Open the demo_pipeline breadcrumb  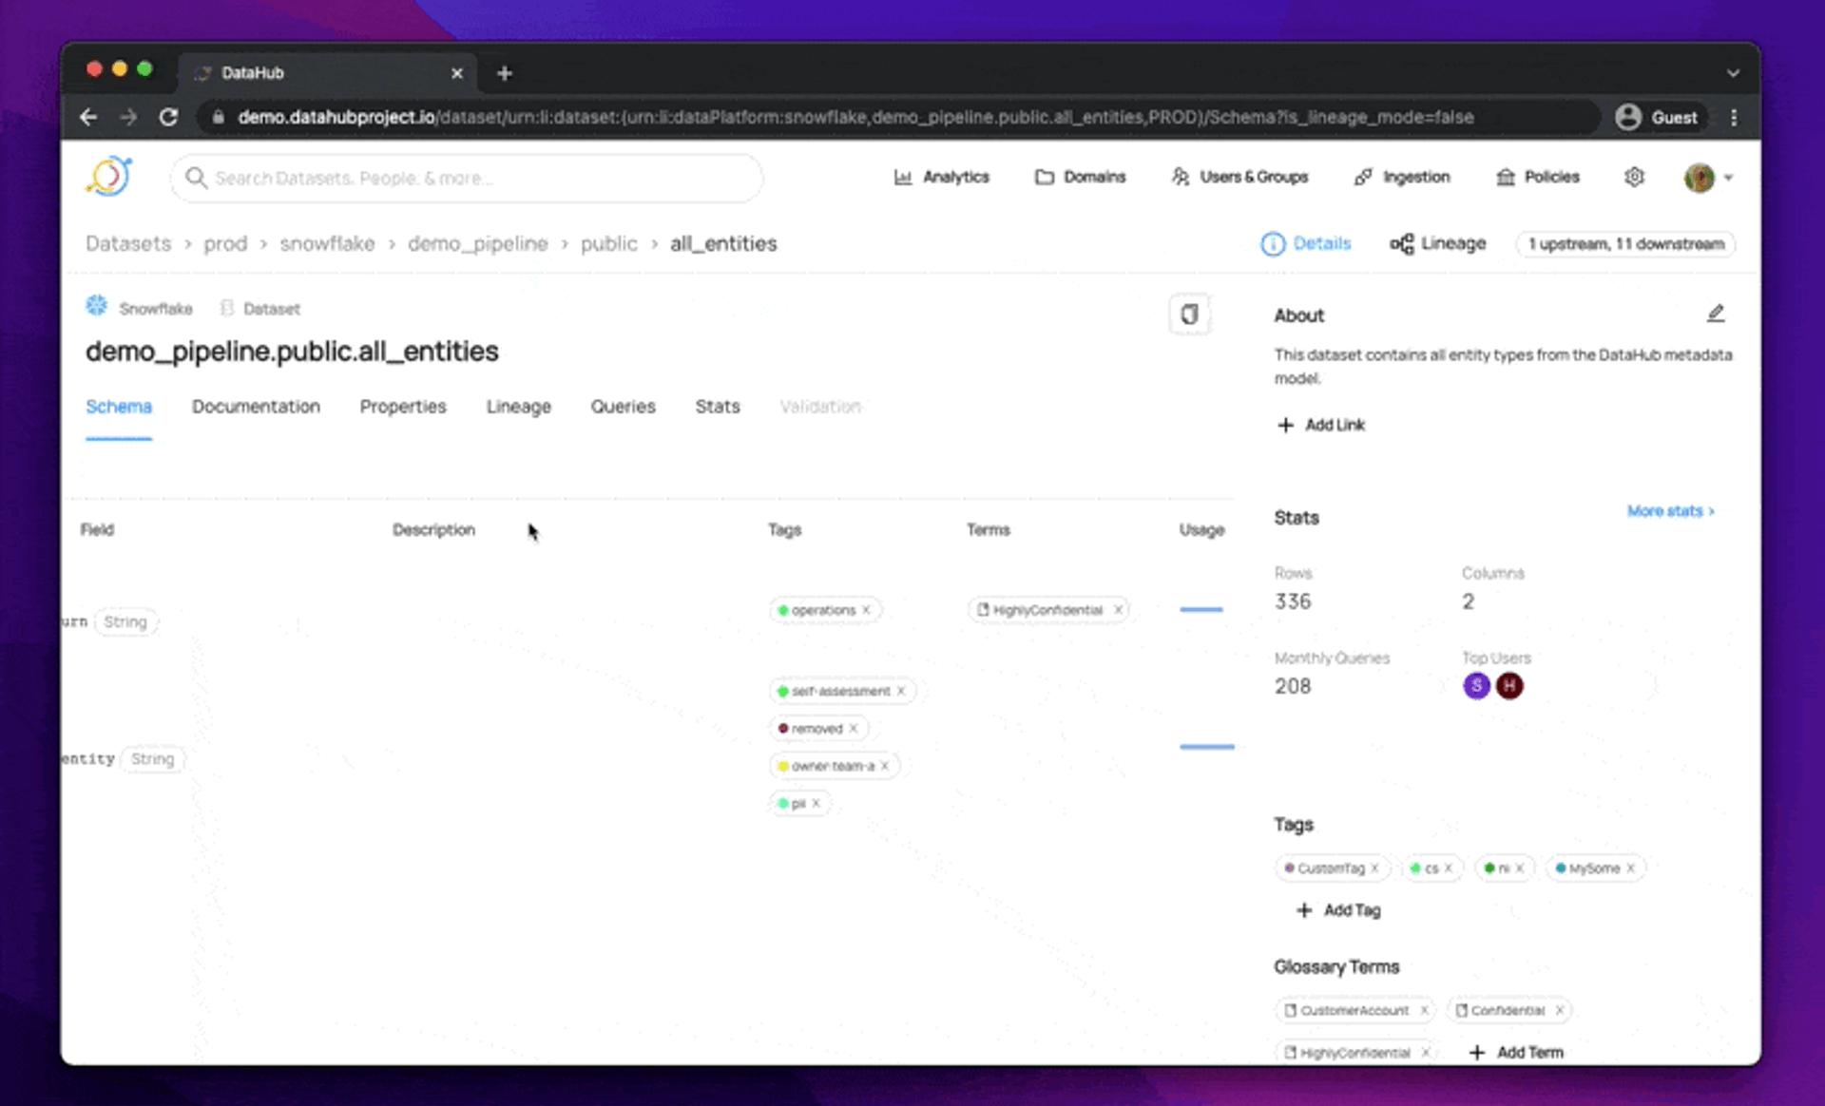478,243
